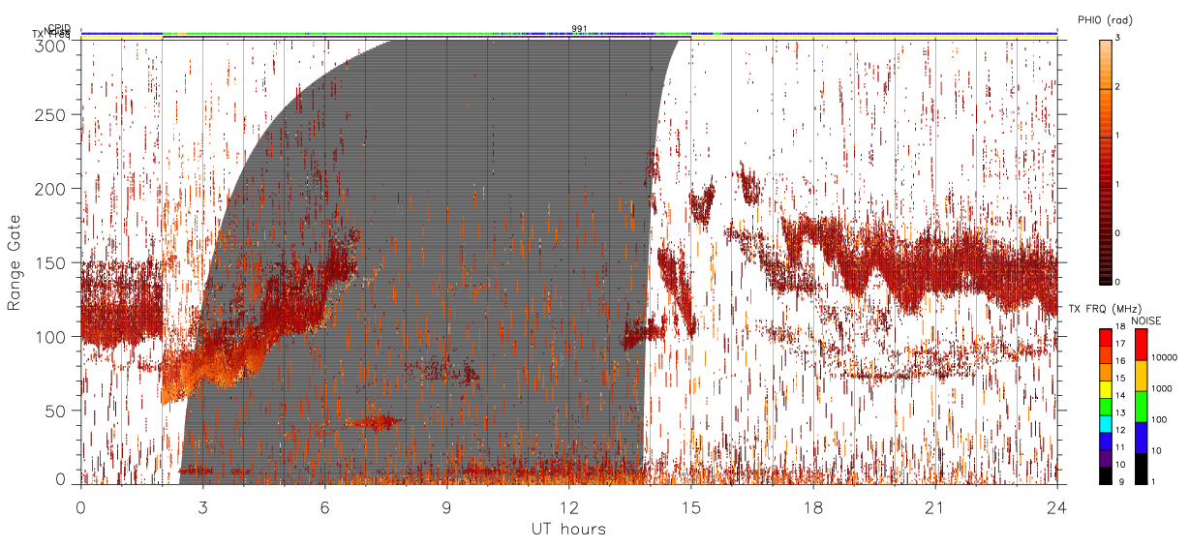Click the x-axis tick label '6'
1189x549 pixels.
[x=324, y=506]
